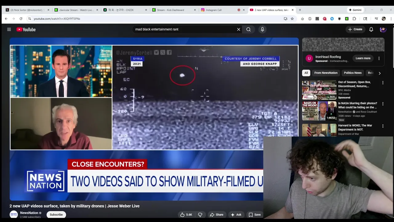394x222 pixels.
Task: Open the YouTube account avatar menu
Action: pos(383,29)
